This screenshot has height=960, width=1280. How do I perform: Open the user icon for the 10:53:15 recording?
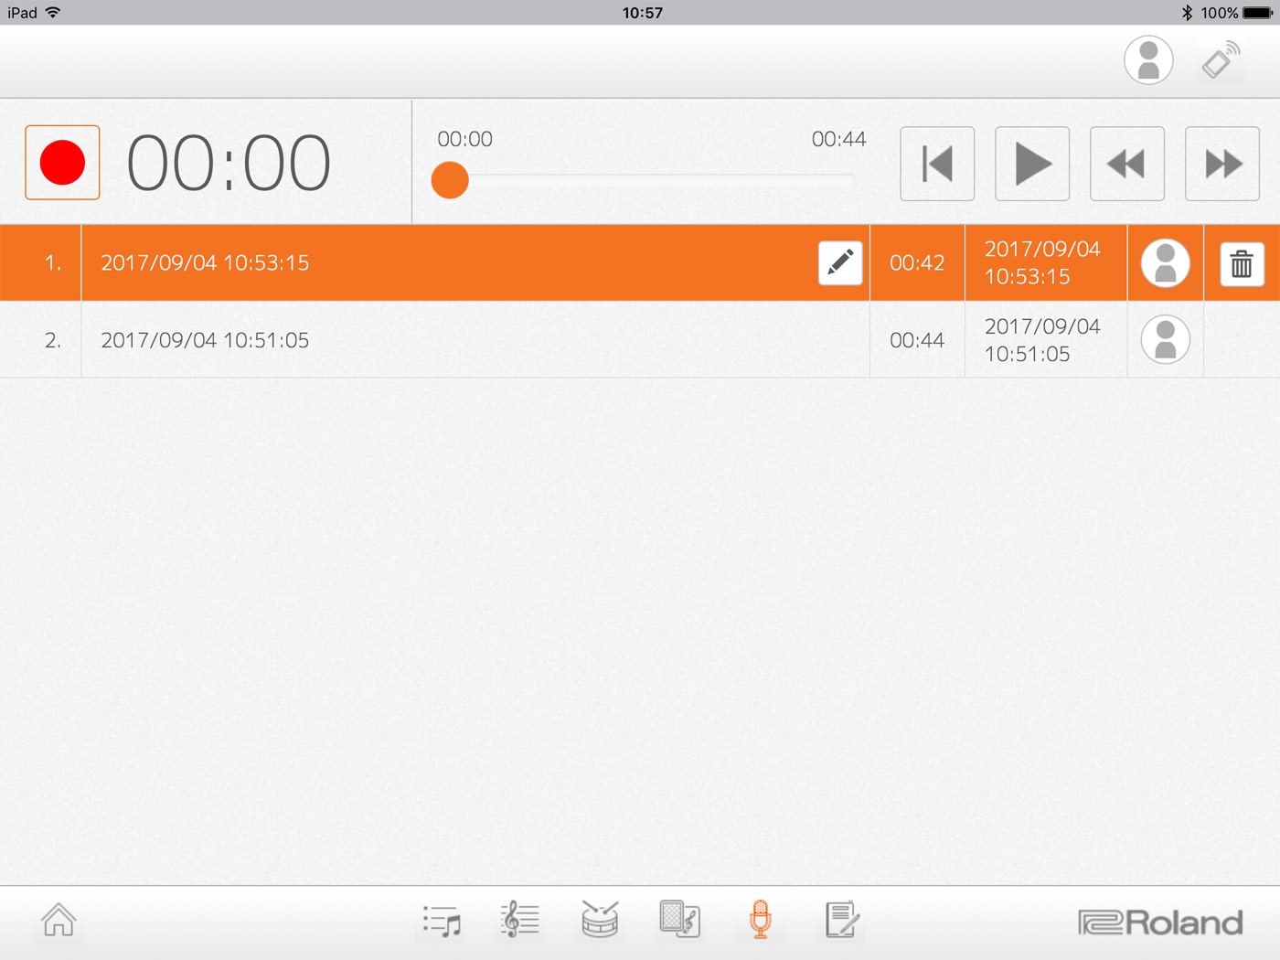click(1166, 263)
